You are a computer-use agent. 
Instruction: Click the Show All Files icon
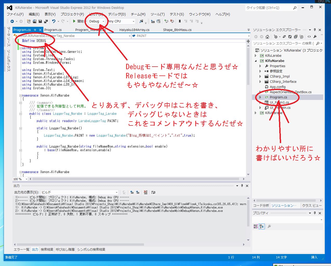coord(301,37)
